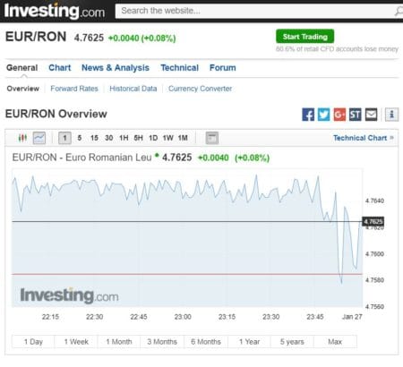This screenshot has width=403, height=367.
Task: Open the General tab
Action: point(22,68)
